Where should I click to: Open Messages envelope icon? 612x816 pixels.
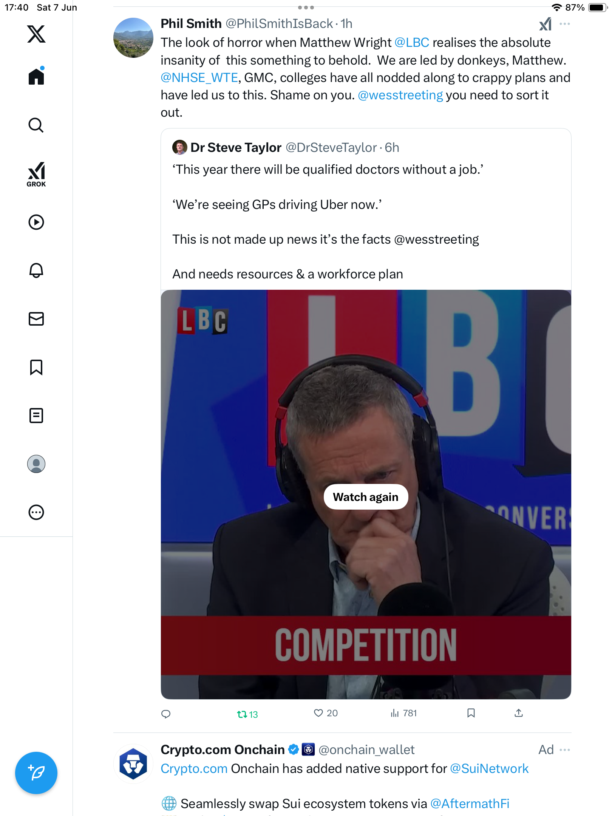(x=36, y=319)
